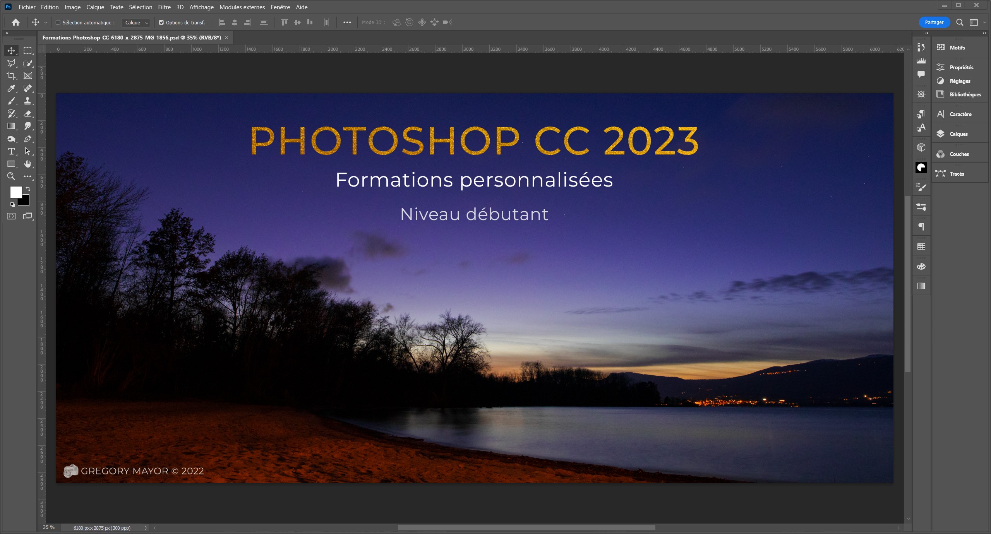Open the Move tool preset picker arrow
The image size is (991, 534).
(46, 22)
